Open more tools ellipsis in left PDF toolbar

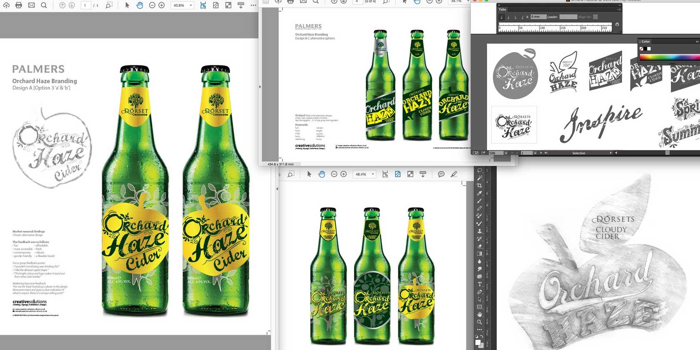click(x=253, y=5)
